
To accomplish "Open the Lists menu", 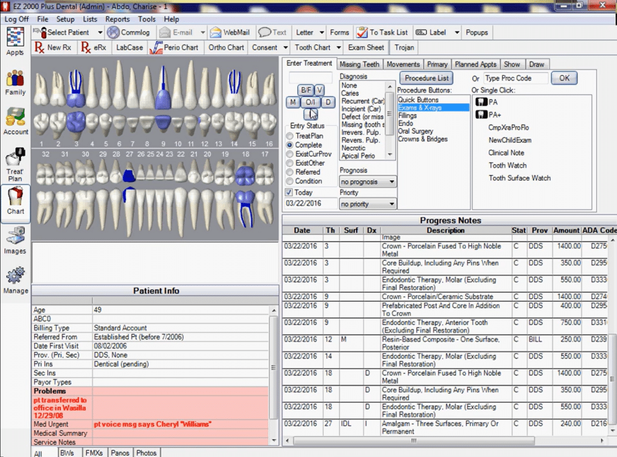I will (90, 19).
